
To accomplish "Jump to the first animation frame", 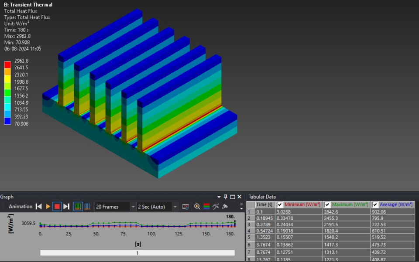I will tap(38, 206).
